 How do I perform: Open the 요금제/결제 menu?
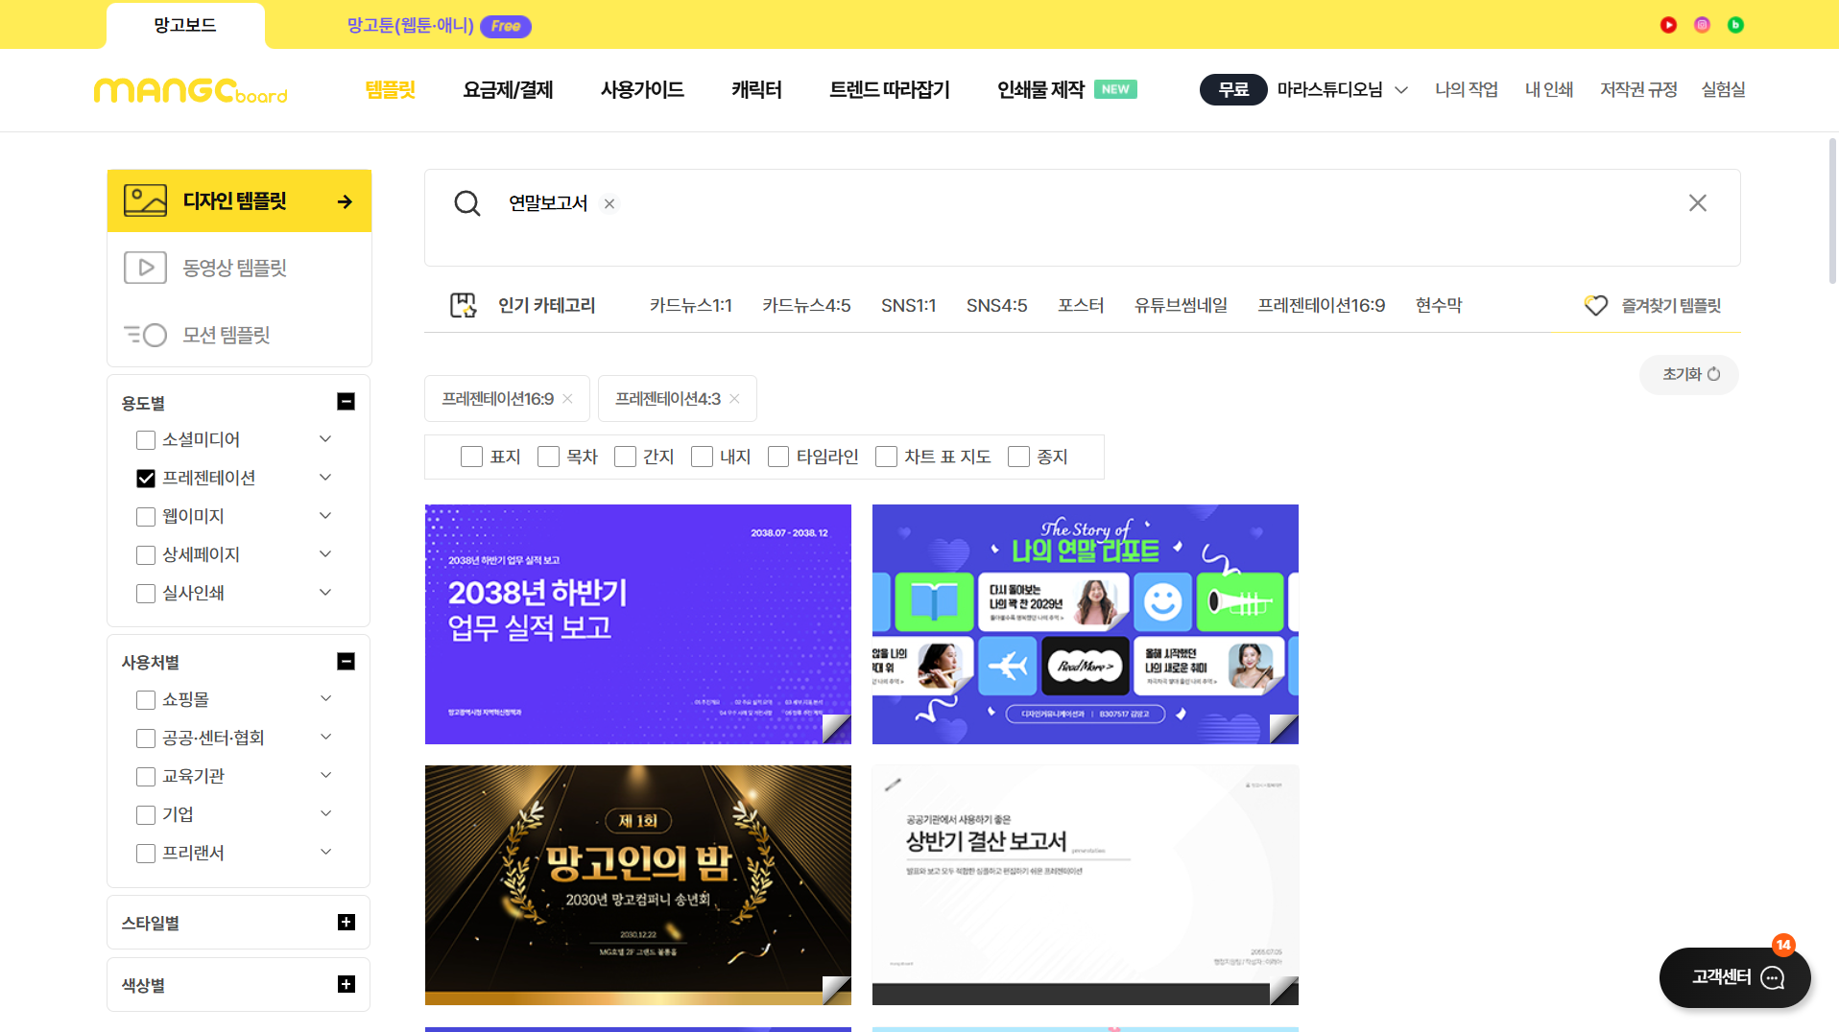[x=508, y=90]
